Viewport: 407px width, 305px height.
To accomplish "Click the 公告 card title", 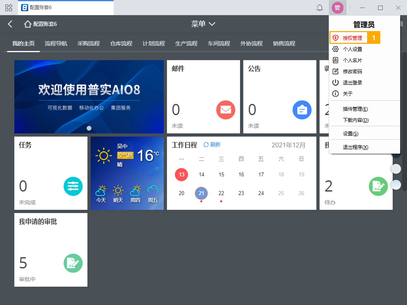I will pyautogui.click(x=254, y=69).
